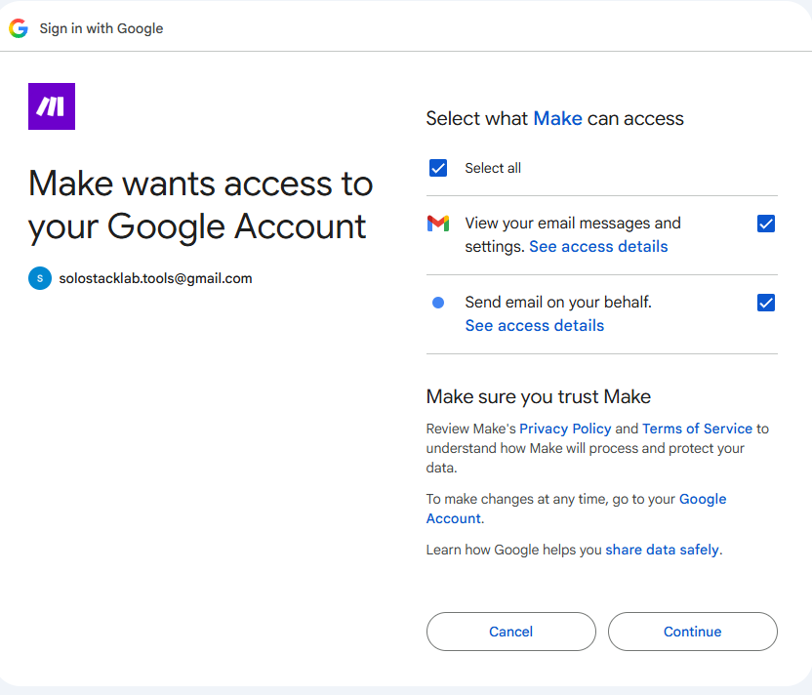Viewport: 812px width, 695px height.
Task: Open the Google Account link
Action: (x=576, y=509)
